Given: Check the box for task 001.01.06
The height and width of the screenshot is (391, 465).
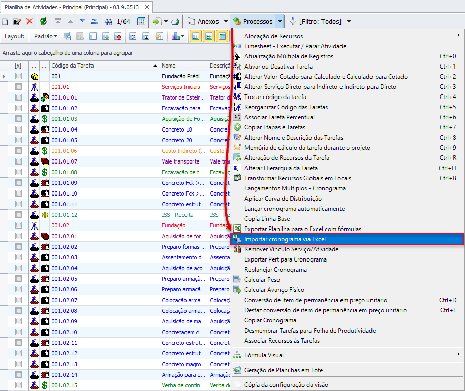Looking at the screenshot, I should pos(18,151).
